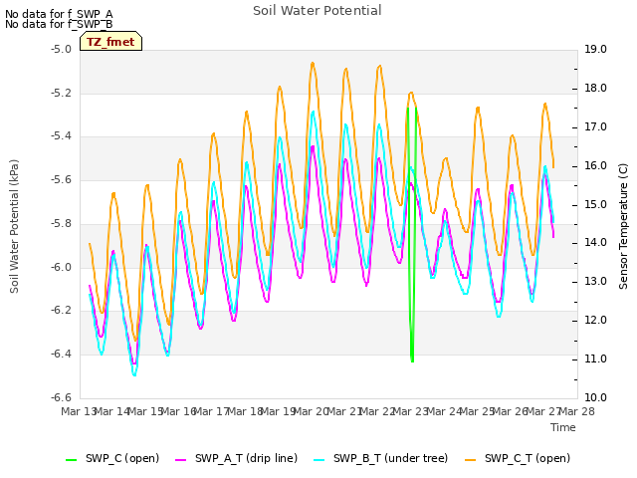Viewport: 637px width, 478px height.
Task: Click the green SWP_C (open) legend swatch
Action: point(71,459)
